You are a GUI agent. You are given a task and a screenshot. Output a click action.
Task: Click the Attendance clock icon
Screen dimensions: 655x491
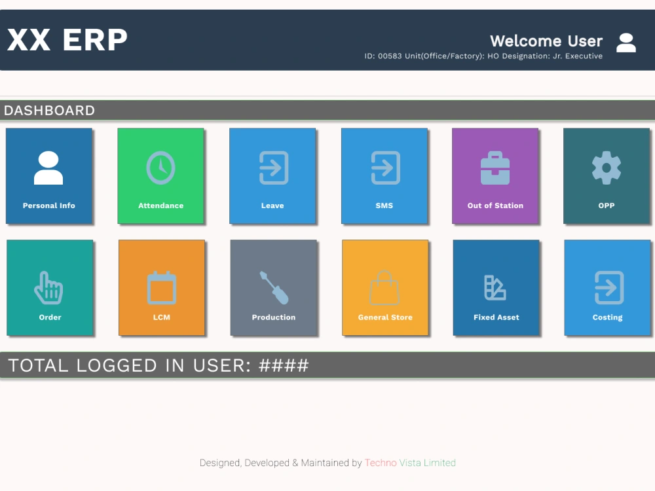160,168
